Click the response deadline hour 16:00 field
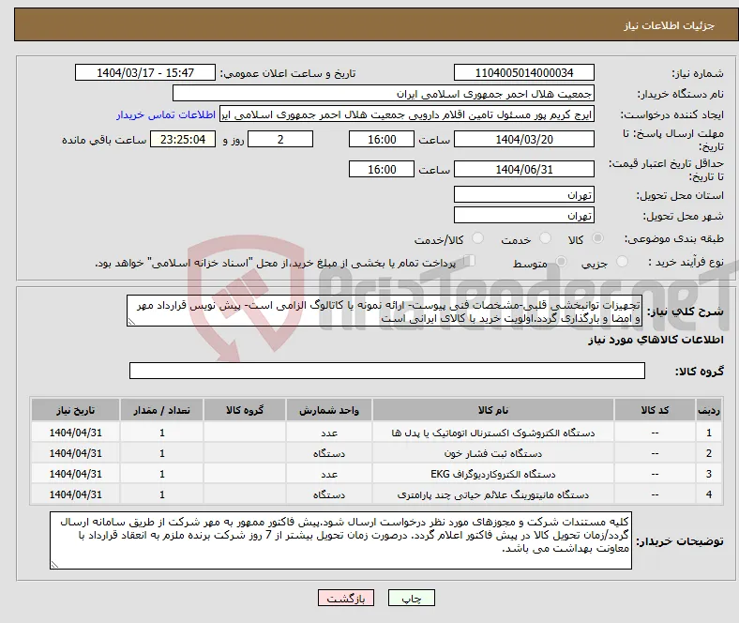 click(382, 139)
